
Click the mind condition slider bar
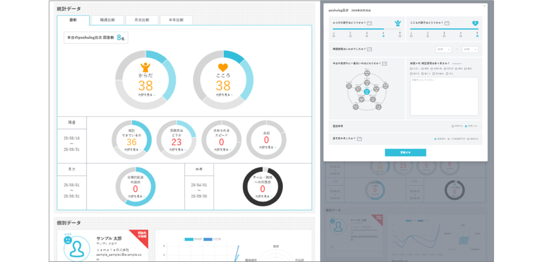[x=444, y=29]
